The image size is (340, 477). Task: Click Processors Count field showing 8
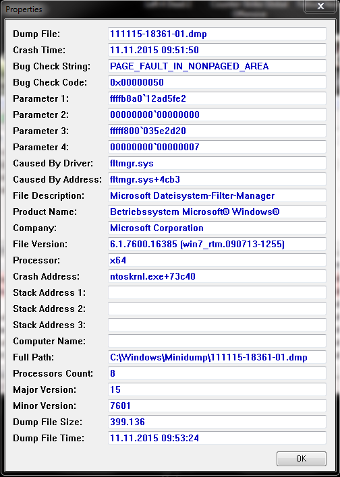[x=217, y=373]
